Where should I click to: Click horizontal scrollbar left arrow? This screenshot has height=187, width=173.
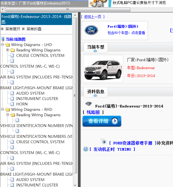click(x=3, y=9)
